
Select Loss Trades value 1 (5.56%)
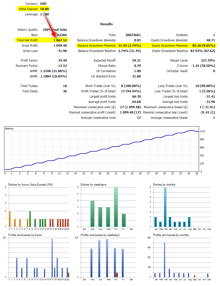click(207, 91)
